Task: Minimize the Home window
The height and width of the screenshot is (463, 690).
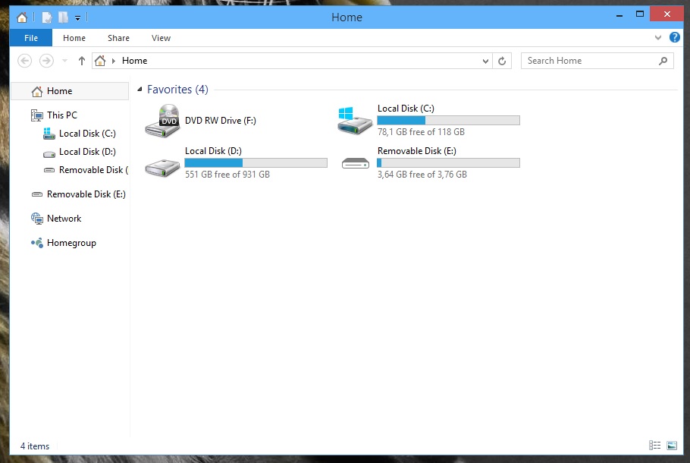Action: click(619, 14)
